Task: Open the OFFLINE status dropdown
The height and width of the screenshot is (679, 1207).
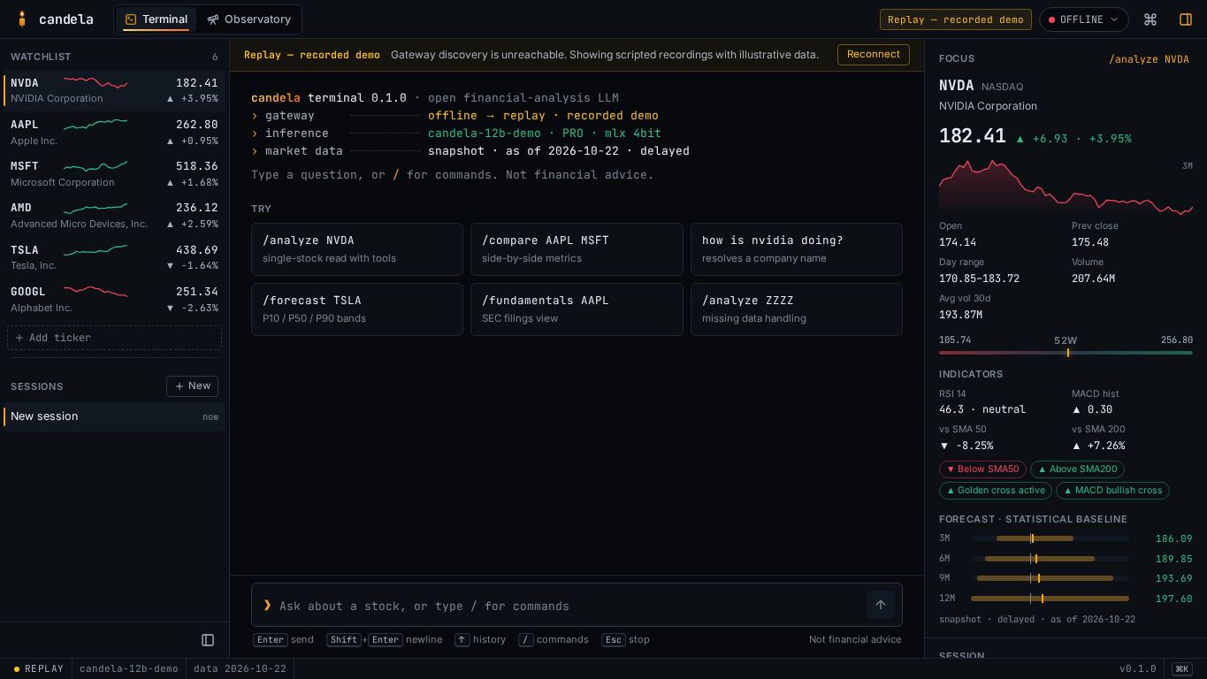Action: 1083,19
